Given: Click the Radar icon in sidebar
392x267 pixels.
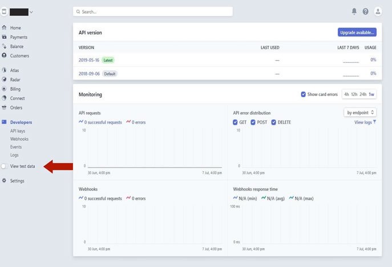Looking at the screenshot, I should [5, 79].
